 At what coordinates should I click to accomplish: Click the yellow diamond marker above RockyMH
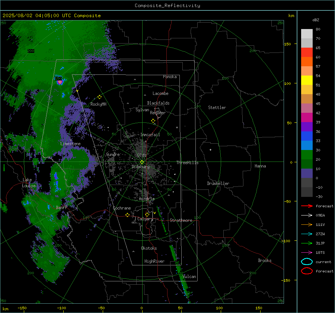(99, 97)
